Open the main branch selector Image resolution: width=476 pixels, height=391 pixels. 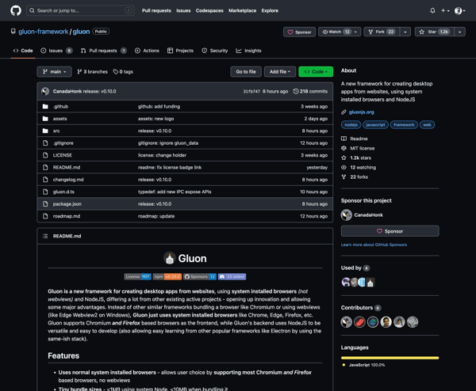click(54, 72)
